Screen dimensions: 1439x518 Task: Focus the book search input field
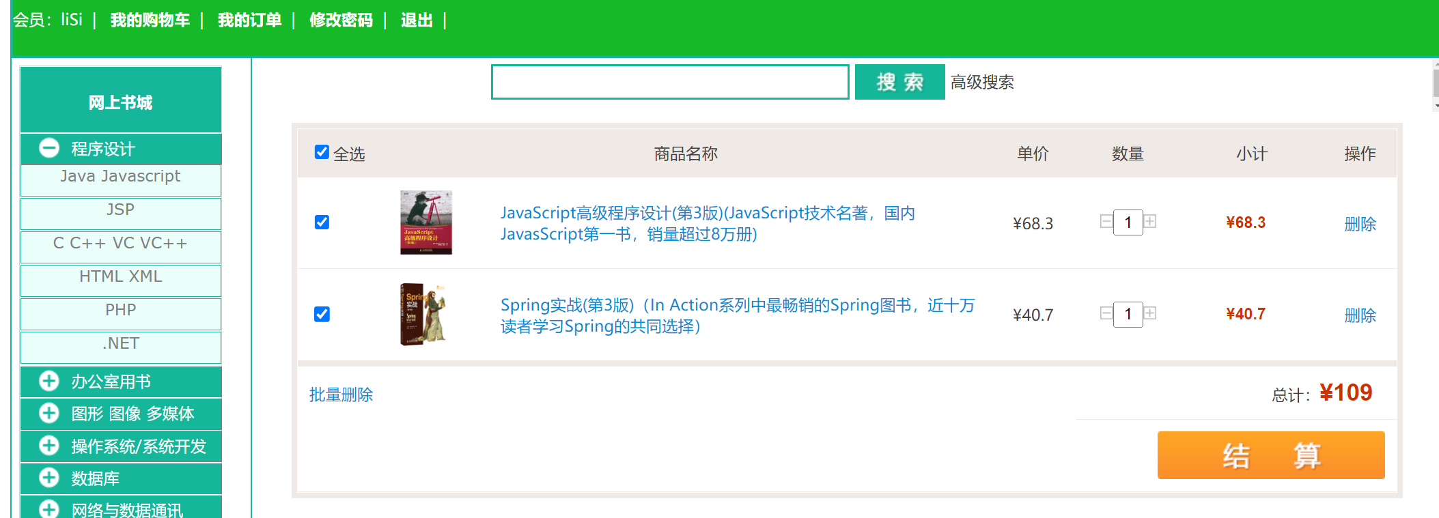click(670, 82)
